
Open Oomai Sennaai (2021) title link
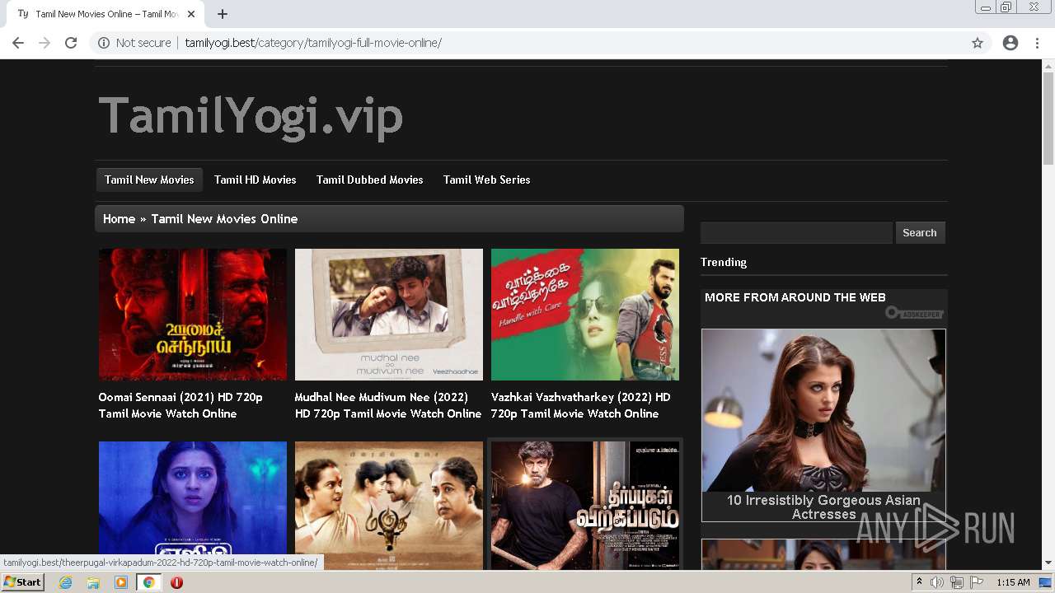click(181, 405)
